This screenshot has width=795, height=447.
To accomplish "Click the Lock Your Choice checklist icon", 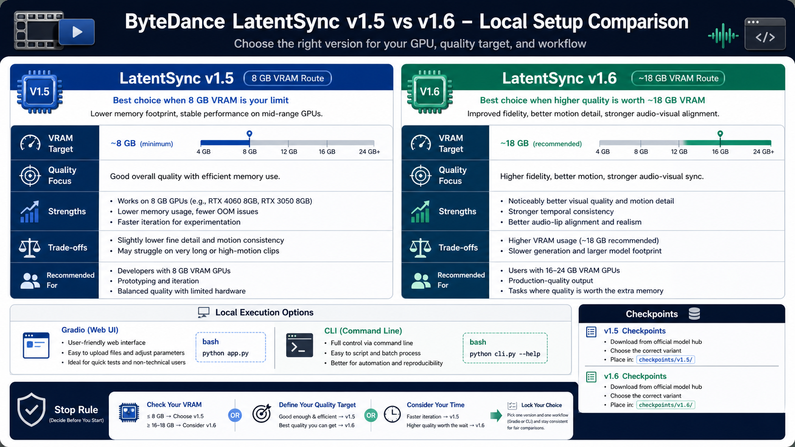I will coord(512,406).
